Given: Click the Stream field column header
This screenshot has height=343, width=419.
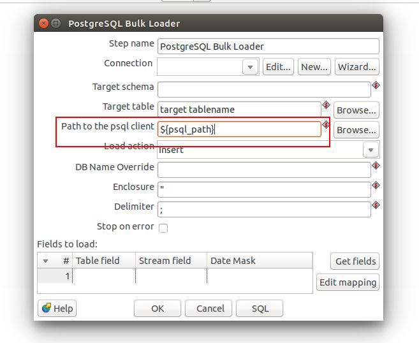Looking at the screenshot, I should pos(172,261).
